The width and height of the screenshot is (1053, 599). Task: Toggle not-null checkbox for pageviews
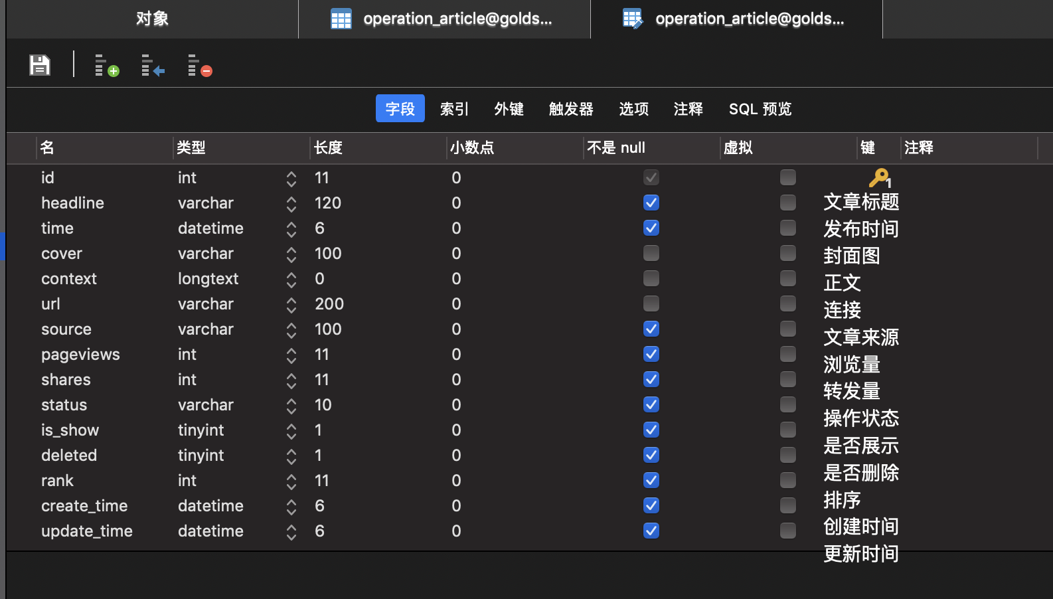tap(651, 354)
